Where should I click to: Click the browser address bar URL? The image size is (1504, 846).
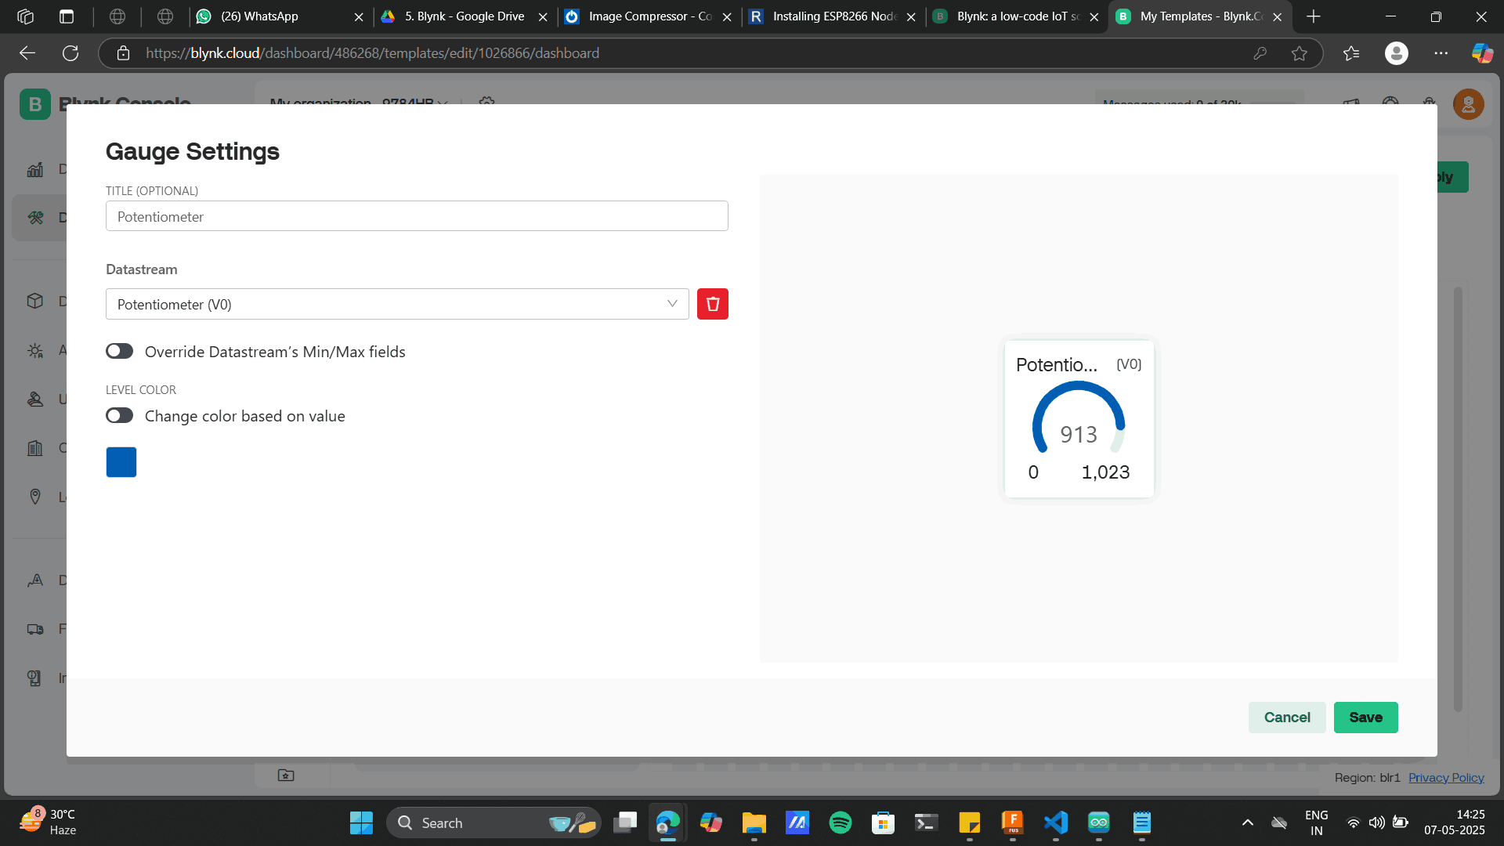372,53
